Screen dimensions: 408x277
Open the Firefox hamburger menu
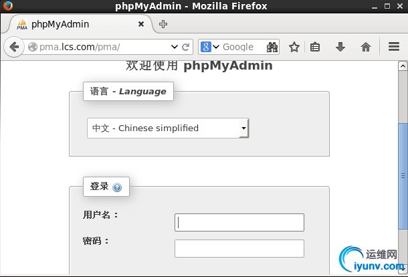[393, 47]
